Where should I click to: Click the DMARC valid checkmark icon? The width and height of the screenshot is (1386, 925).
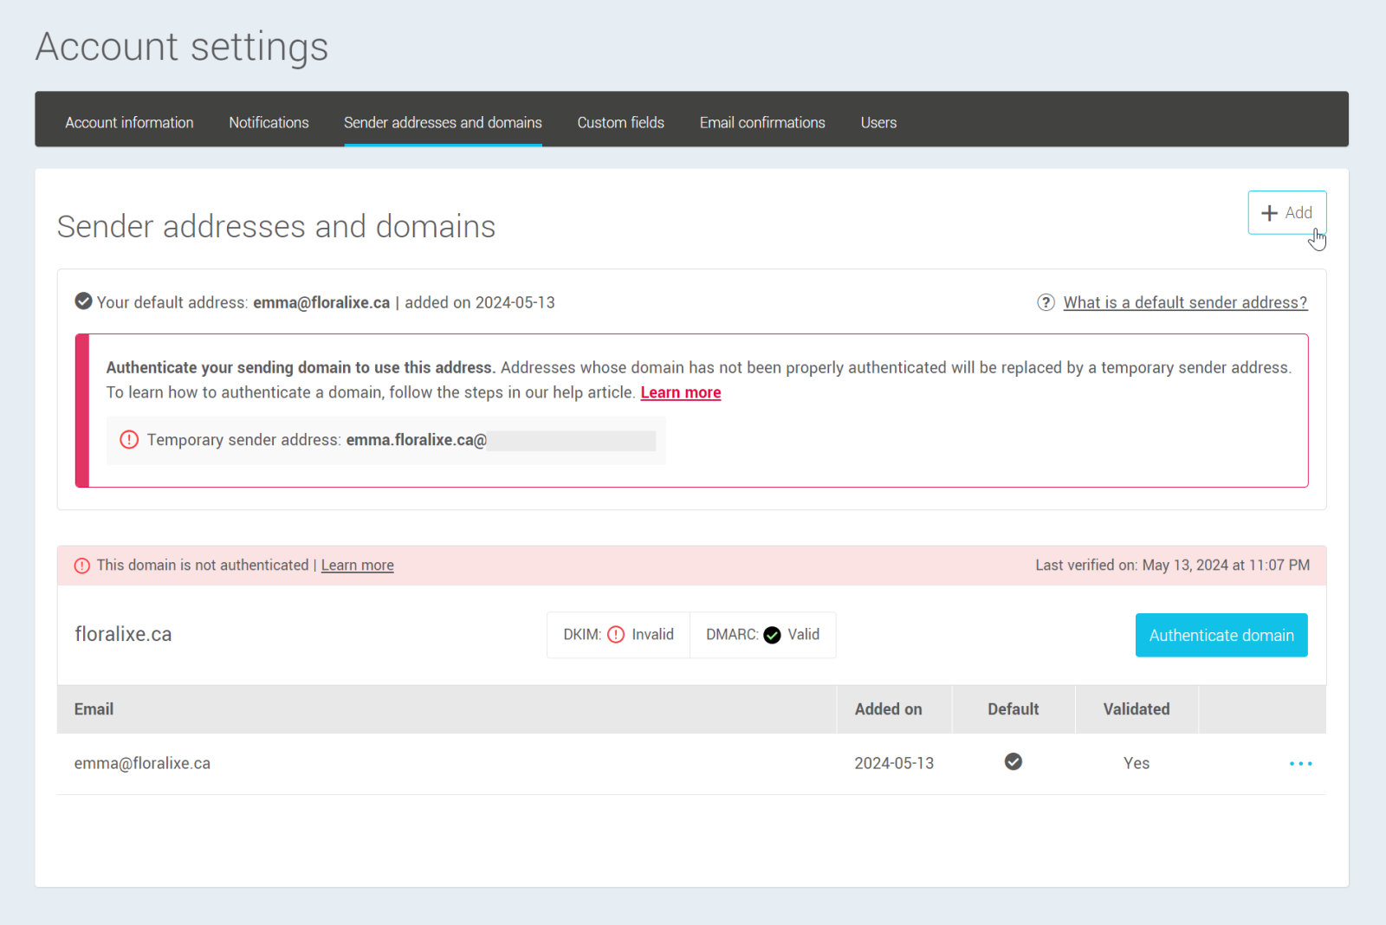772,635
